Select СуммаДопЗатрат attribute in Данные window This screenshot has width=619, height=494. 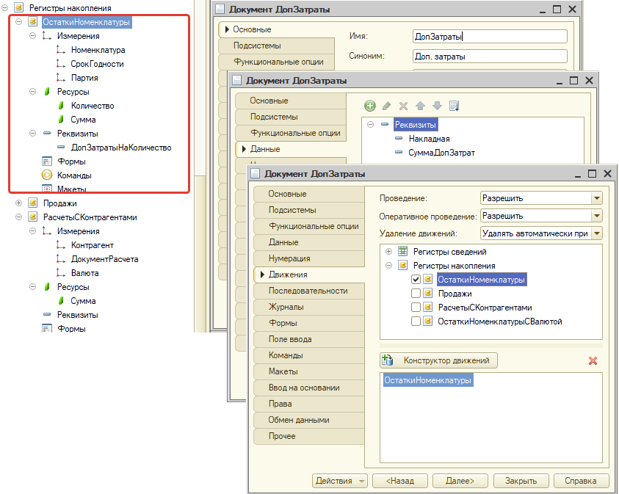click(441, 153)
